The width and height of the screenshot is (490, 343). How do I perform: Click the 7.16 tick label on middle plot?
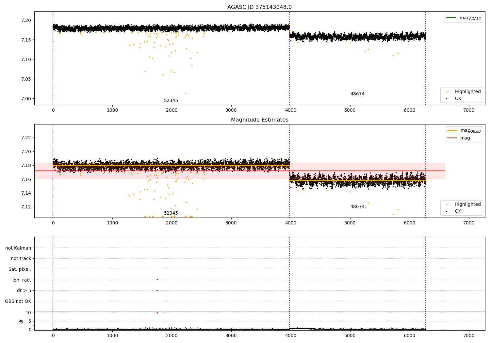click(x=26, y=179)
